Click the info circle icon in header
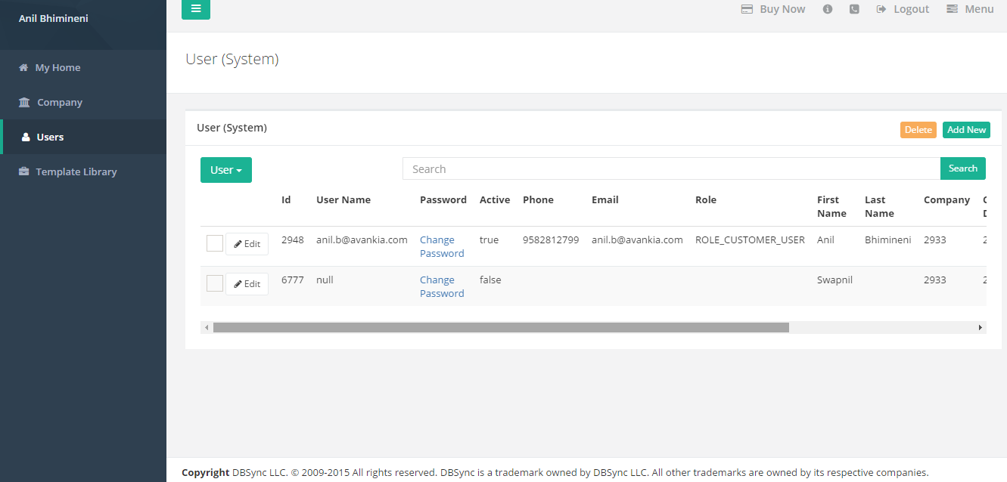The width and height of the screenshot is (1007, 482). click(x=828, y=9)
